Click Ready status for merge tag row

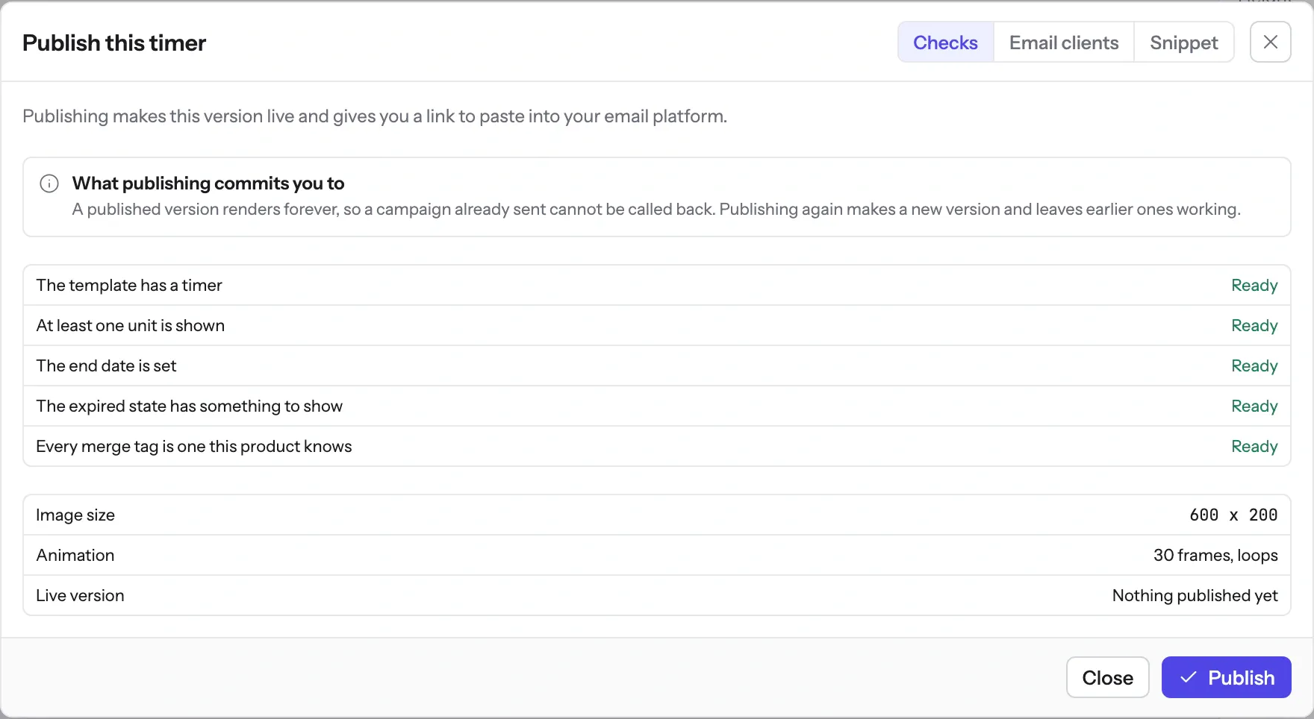click(1254, 446)
